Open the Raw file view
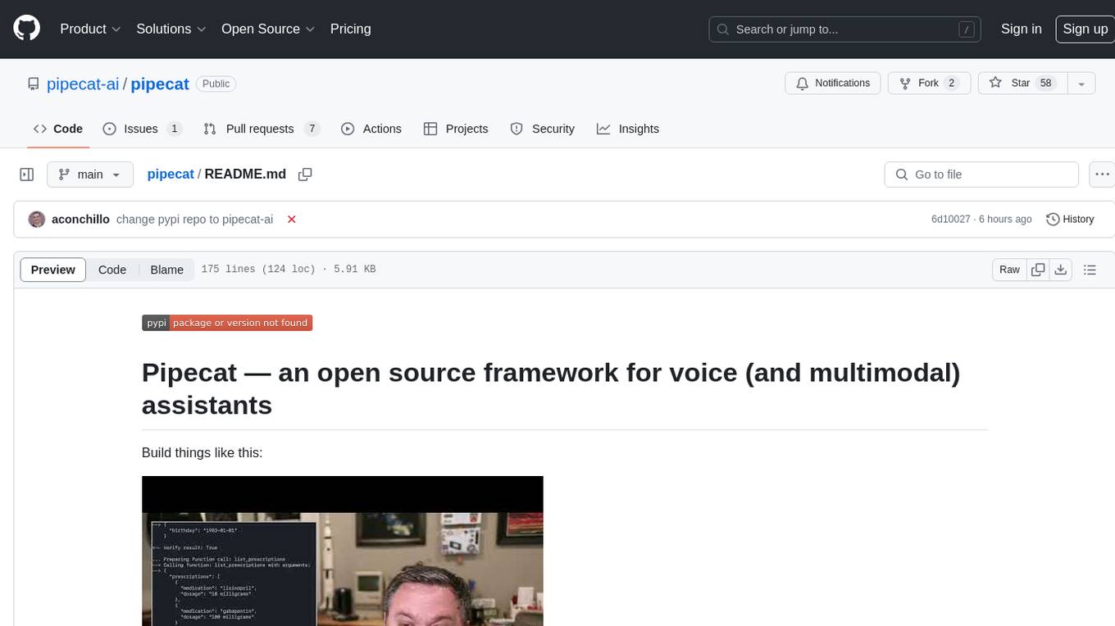1115x626 pixels. [1009, 270]
